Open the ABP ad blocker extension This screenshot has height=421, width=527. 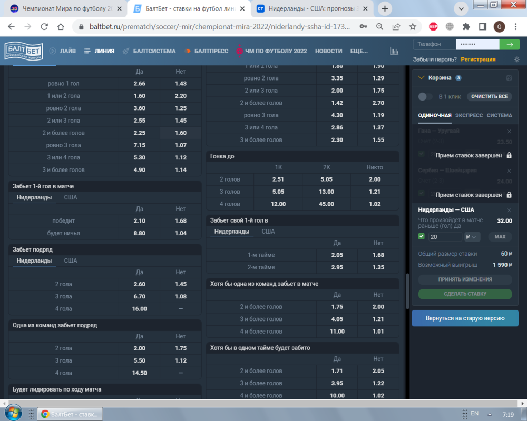(x=433, y=27)
